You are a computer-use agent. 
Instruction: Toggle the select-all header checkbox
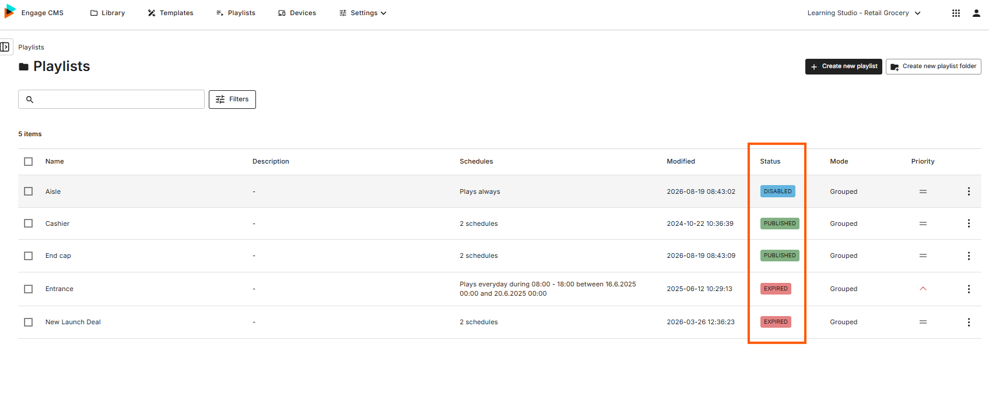pos(29,162)
